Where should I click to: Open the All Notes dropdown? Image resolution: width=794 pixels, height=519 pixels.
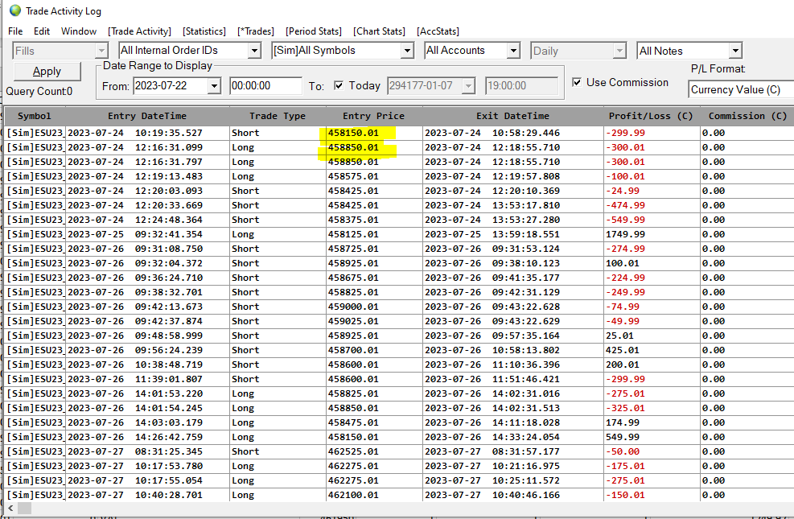coord(734,51)
